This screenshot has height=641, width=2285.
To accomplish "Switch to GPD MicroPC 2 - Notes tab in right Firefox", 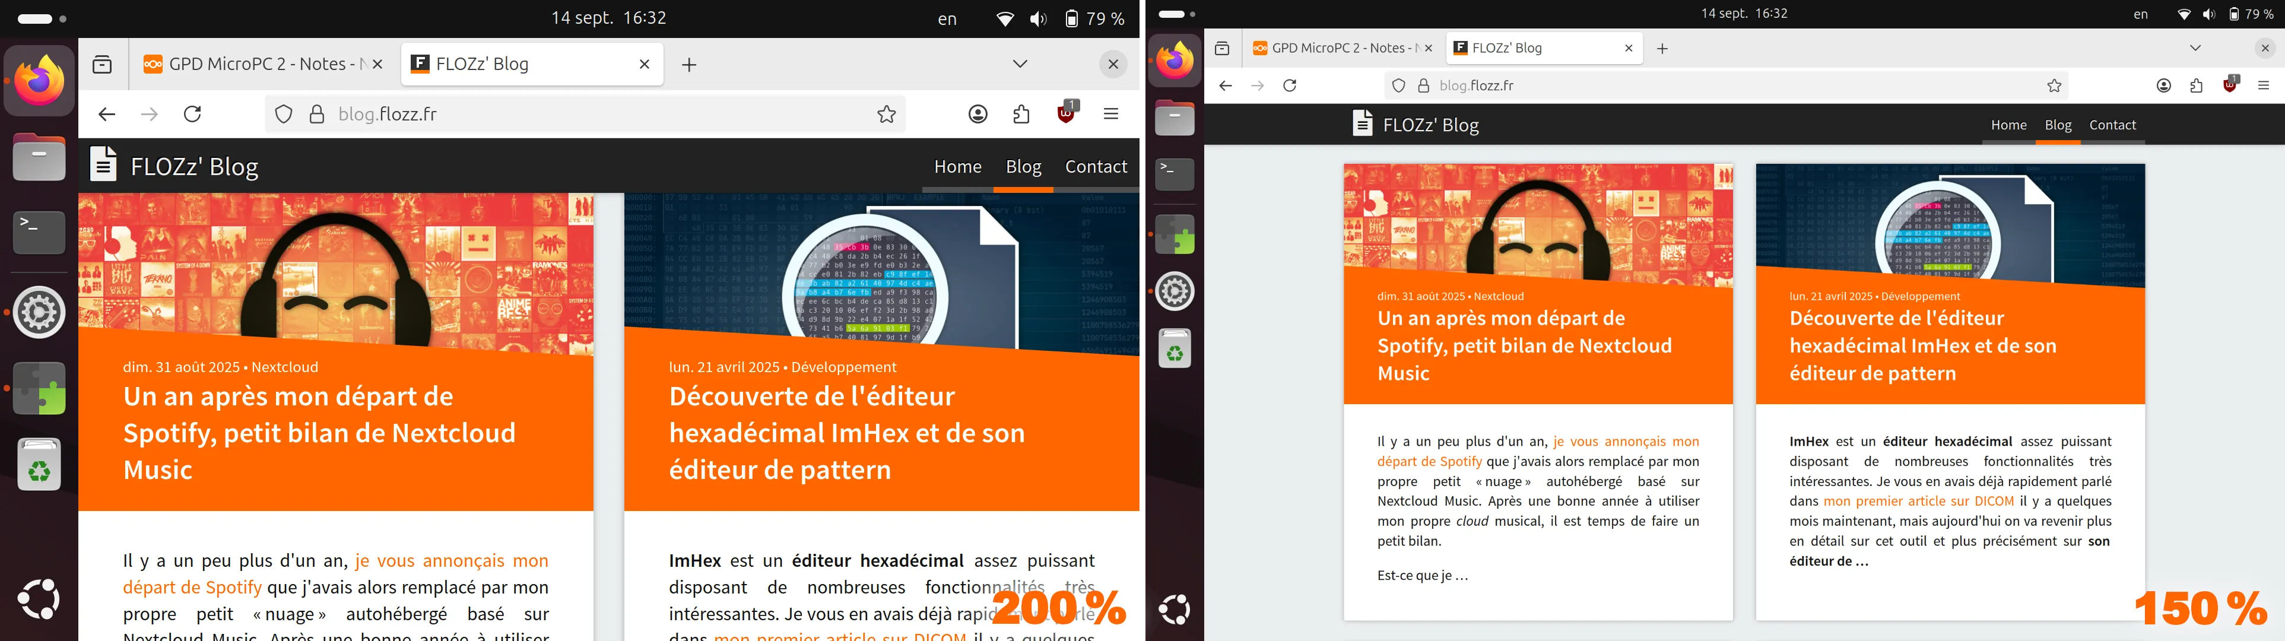I will click(x=1342, y=49).
